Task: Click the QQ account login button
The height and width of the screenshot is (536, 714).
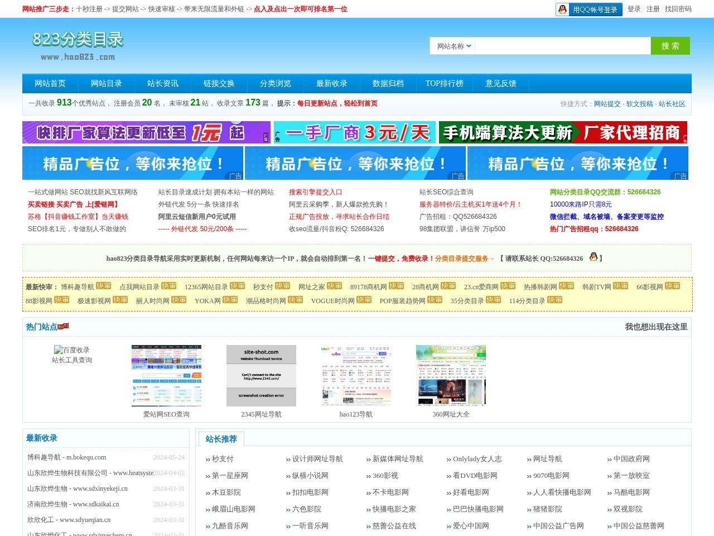Action: 589,9
